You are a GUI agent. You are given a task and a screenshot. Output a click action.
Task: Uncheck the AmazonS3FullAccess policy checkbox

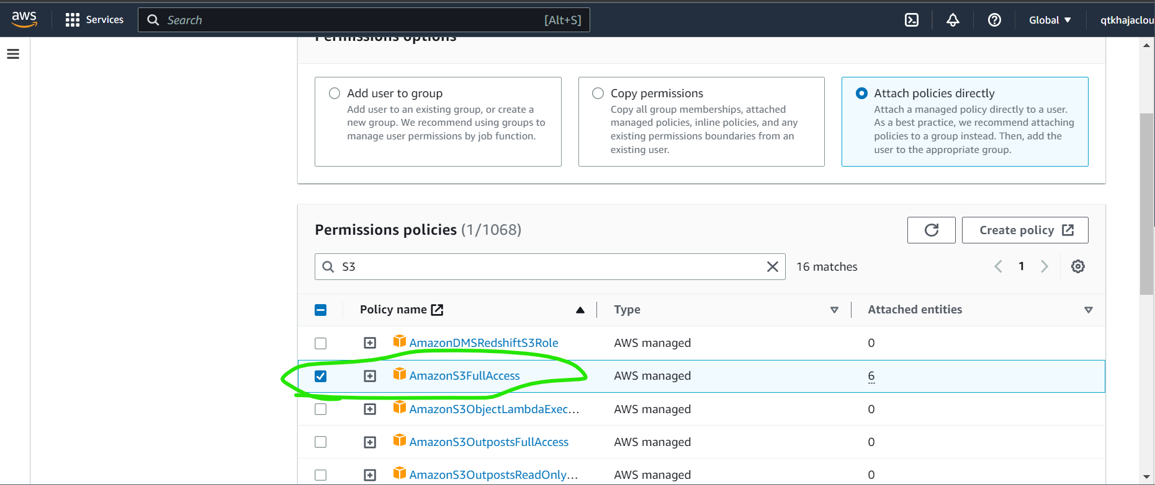click(x=321, y=376)
